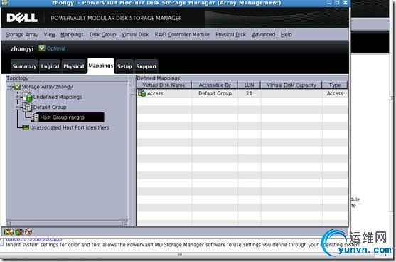Switch to the Logical tab
Image resolution: width=396 pixels, height=262 pixels.
click(50, 66)
